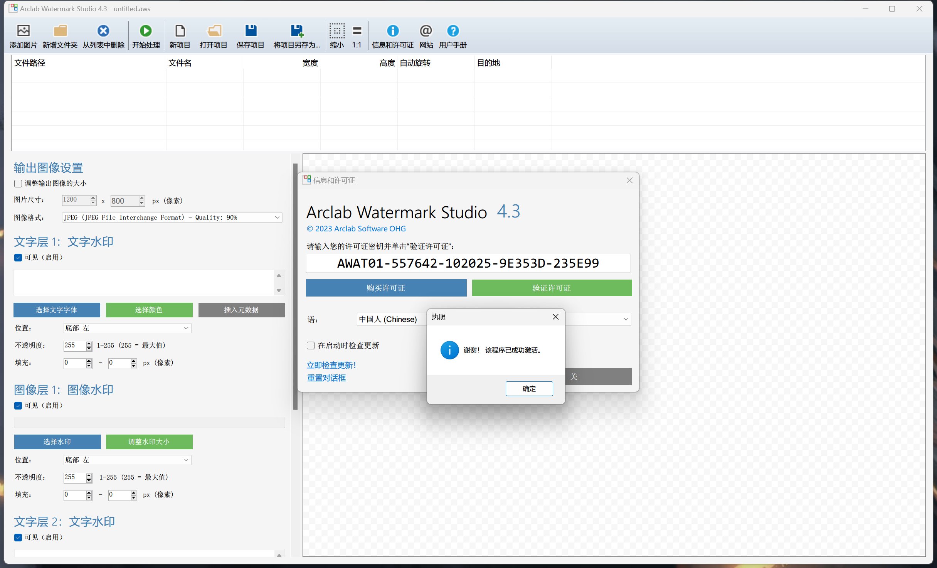937x568 pixels.
Task: Click the 立即检查更新! link
Action: pos(331,365)
